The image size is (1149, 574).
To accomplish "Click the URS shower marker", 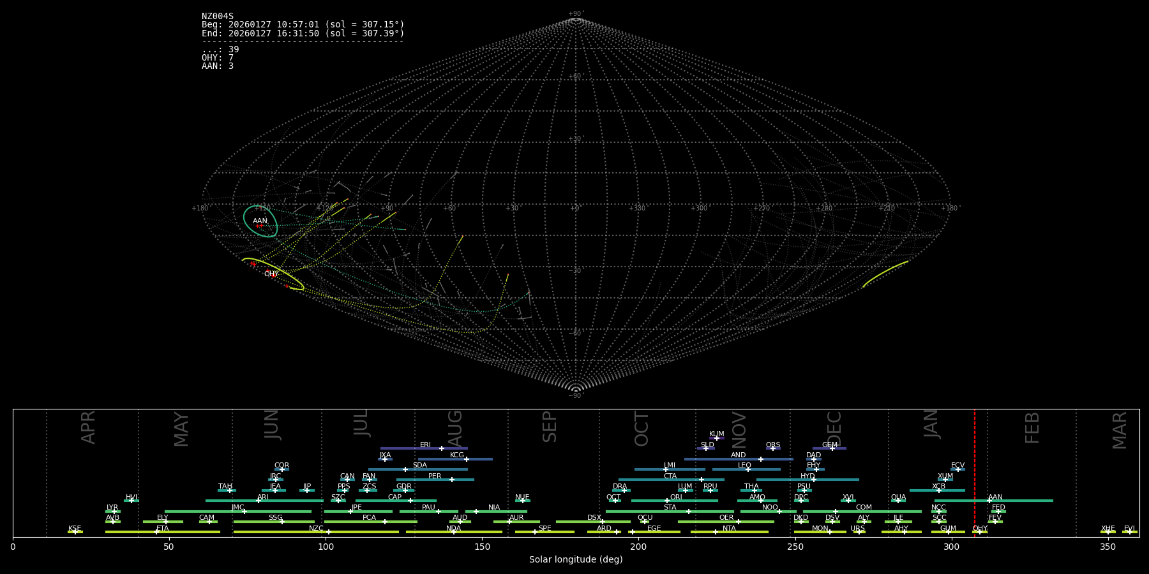I will tap(859, 532).
